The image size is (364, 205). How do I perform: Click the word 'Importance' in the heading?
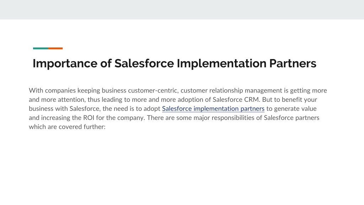[65, 63]
